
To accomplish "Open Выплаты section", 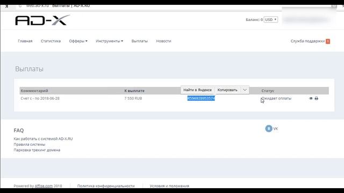I will 140,41.
